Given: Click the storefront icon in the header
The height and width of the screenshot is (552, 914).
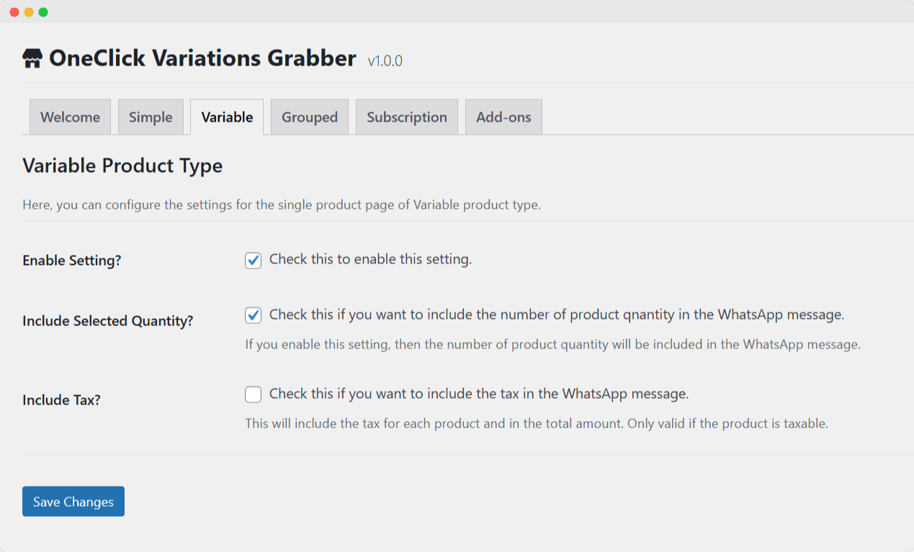Looking at the screenshot, I should [x=32, y=58].
